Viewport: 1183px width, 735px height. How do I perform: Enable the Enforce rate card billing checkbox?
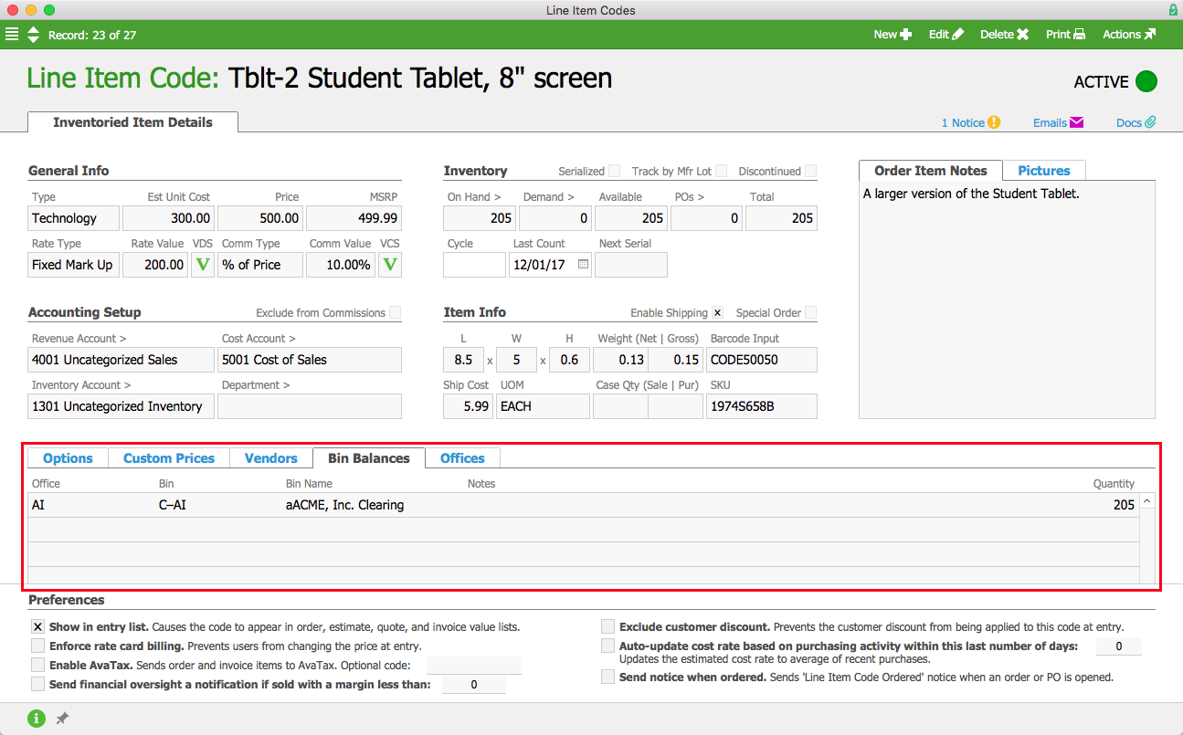coord(37,646)
